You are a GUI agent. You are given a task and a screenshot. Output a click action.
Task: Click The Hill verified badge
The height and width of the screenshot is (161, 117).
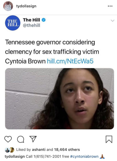44,20
